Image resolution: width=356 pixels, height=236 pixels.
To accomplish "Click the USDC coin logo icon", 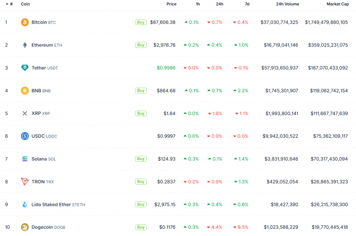I will 25,136.
